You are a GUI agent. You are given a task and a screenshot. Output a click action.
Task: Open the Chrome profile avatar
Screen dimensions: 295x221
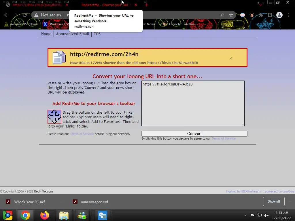coord(279,15)
